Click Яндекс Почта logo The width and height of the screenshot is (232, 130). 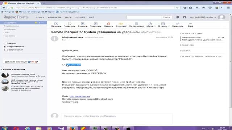[16, 17]
